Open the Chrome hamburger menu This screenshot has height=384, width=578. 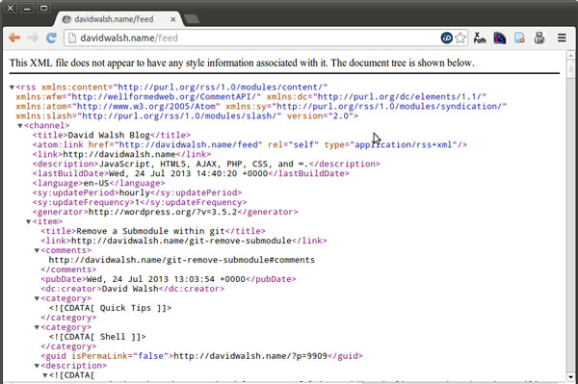tap(562, 38)
